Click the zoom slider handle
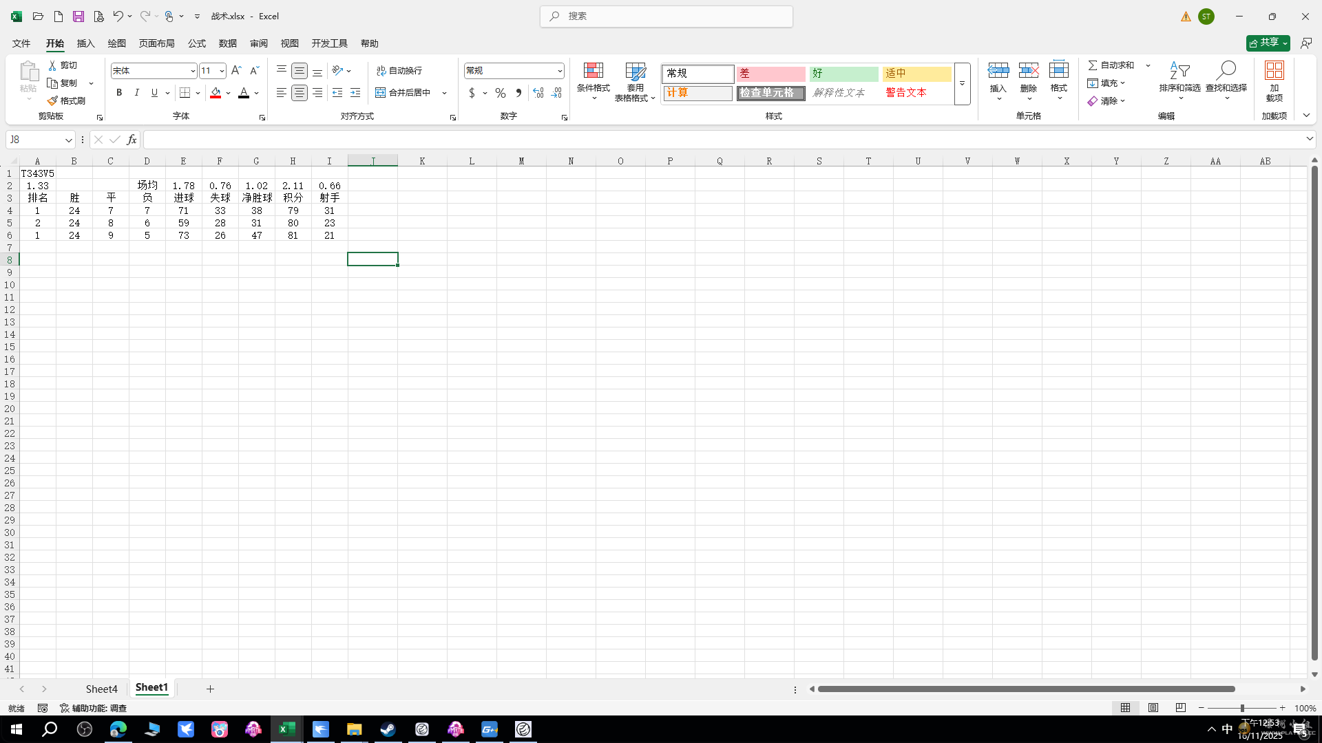The width and height of the screenshot is (1322, 743). [x=1242, y=708]
